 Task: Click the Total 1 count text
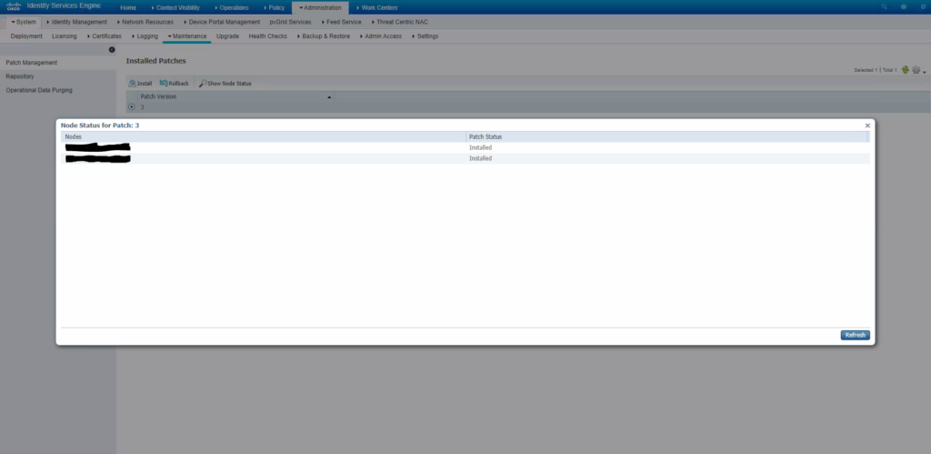(x=889, y=70)
